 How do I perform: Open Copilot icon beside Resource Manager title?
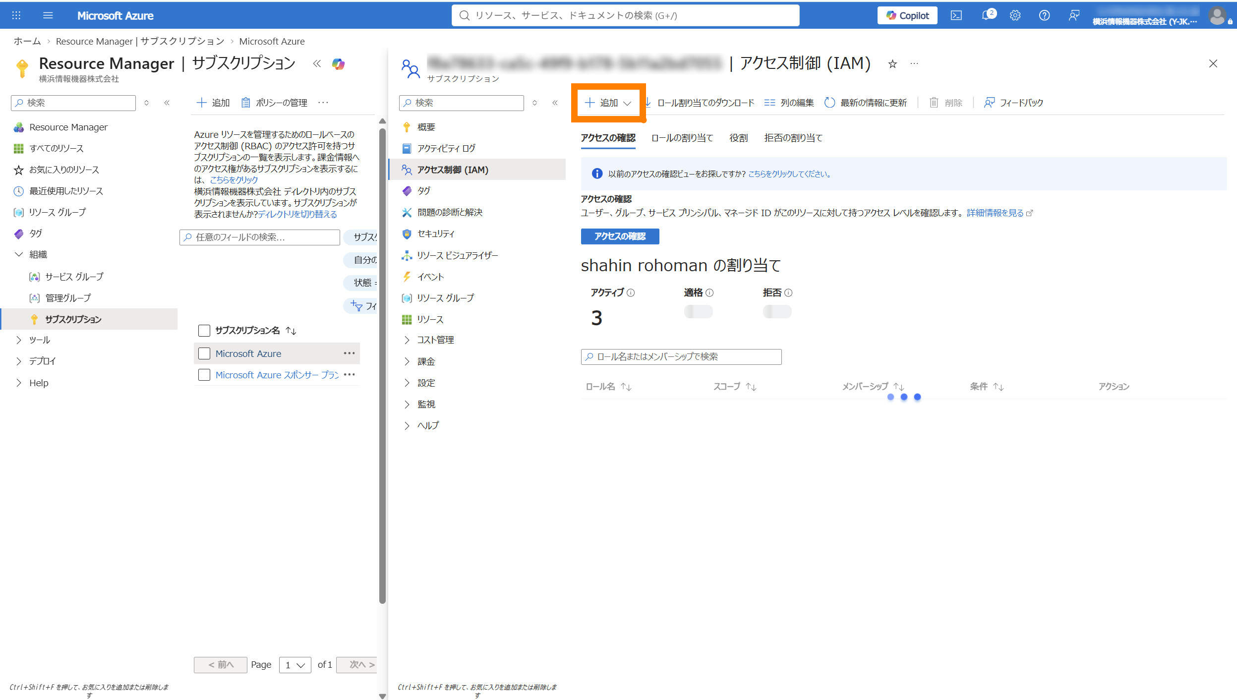[x=338, y=63]
